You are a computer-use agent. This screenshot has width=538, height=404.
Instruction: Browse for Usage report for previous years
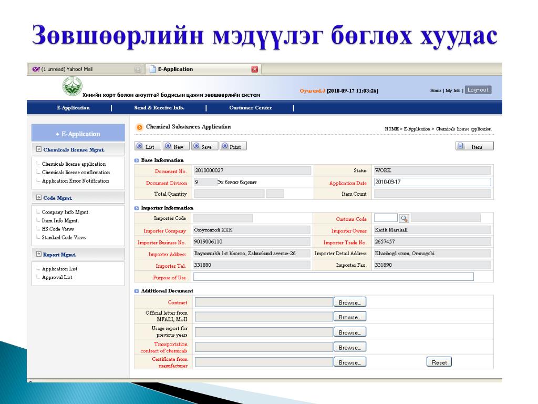[x=349, y=332]
